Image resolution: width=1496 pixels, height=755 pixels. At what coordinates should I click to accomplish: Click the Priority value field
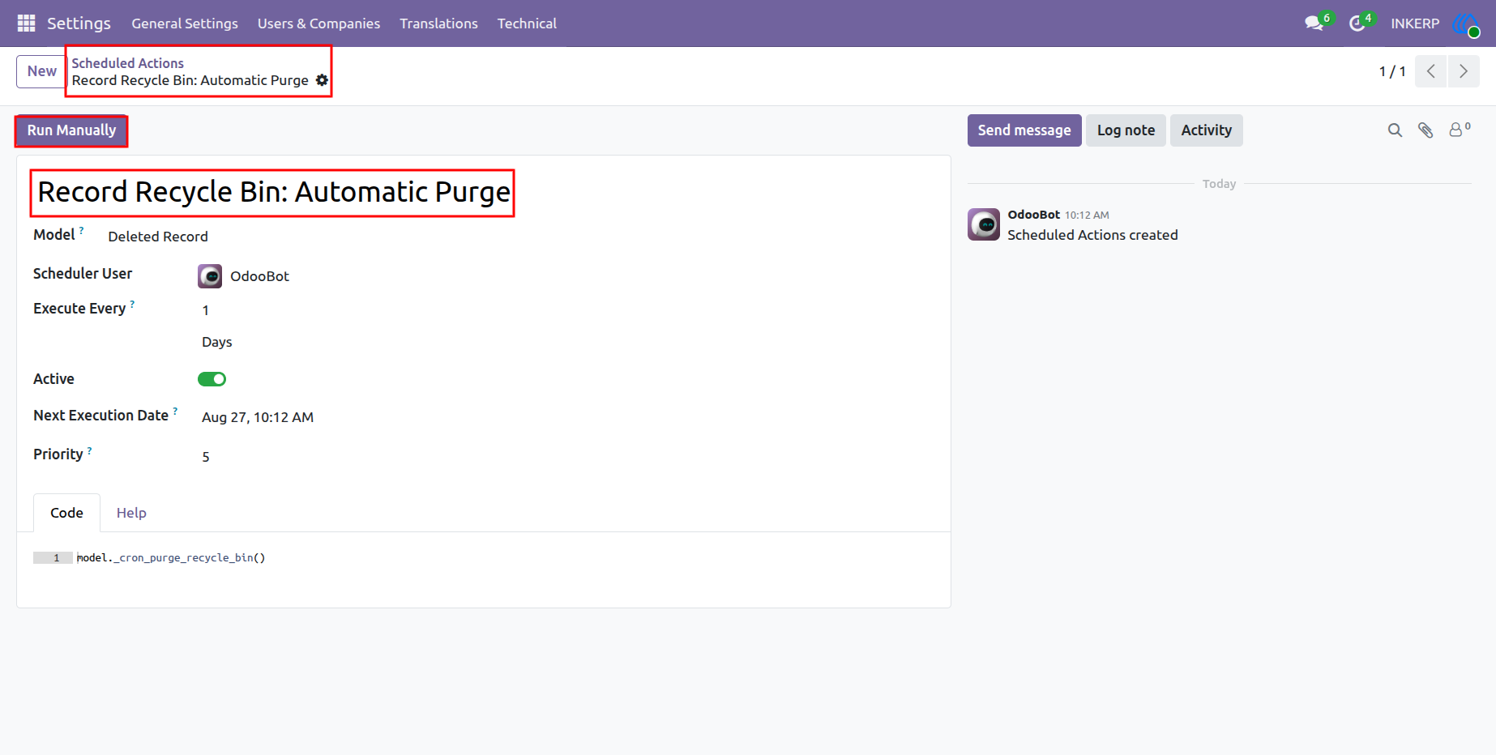(x=205, y=457)
